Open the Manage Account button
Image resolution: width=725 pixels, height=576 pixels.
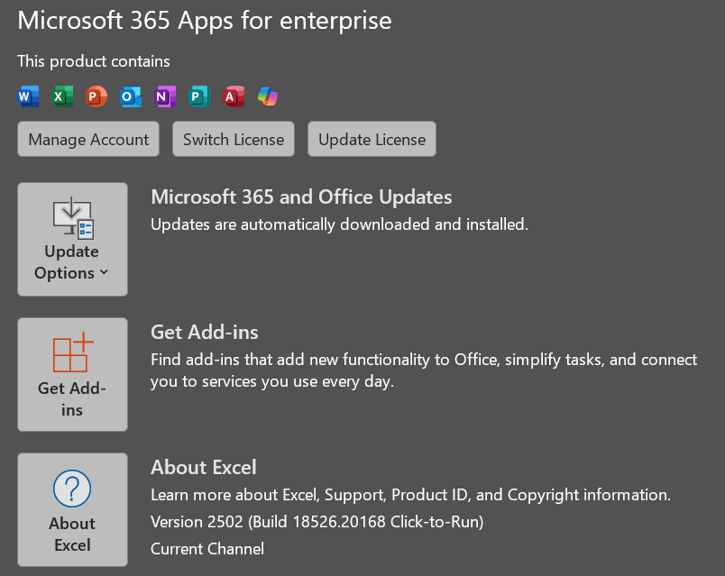pos(88,140)
